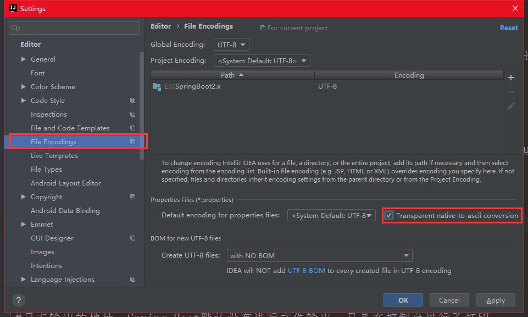The image size is (528, 317).
Task: Click the Editor heading in the tree
Action: [x=31, y=45]
